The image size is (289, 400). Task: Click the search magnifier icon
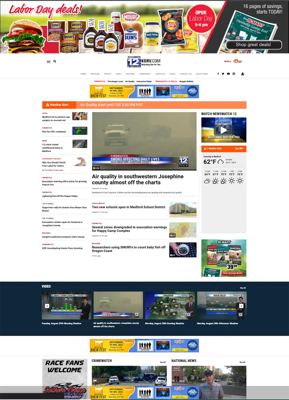55,61
